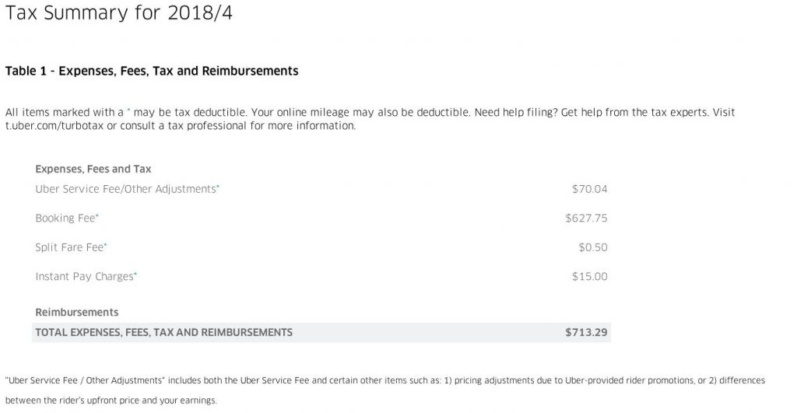This screenshot has height=413, width=797.
Task: Click the Tax Summary for 2018/4 heading
Action: click(x=118, y=12)
